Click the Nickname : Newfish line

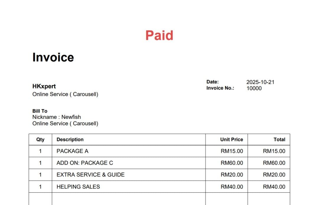coord(56,117)
